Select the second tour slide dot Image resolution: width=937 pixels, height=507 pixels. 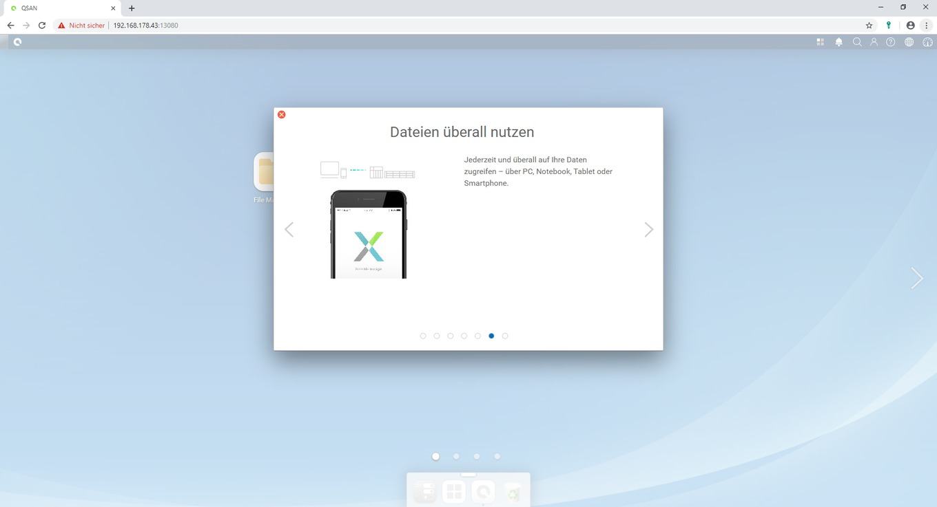[437, 336]
